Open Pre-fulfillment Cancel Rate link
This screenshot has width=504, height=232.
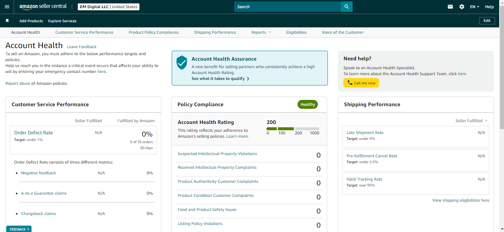click(x=372, y=156)
